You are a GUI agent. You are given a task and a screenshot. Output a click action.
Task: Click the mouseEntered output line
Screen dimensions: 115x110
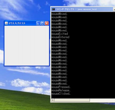pyautogui.click(x=60, y=37)
